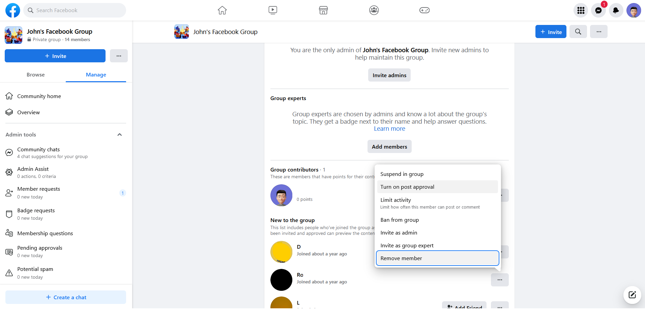
Task: Open the Facebook logo home link
Action: point(13,10)
